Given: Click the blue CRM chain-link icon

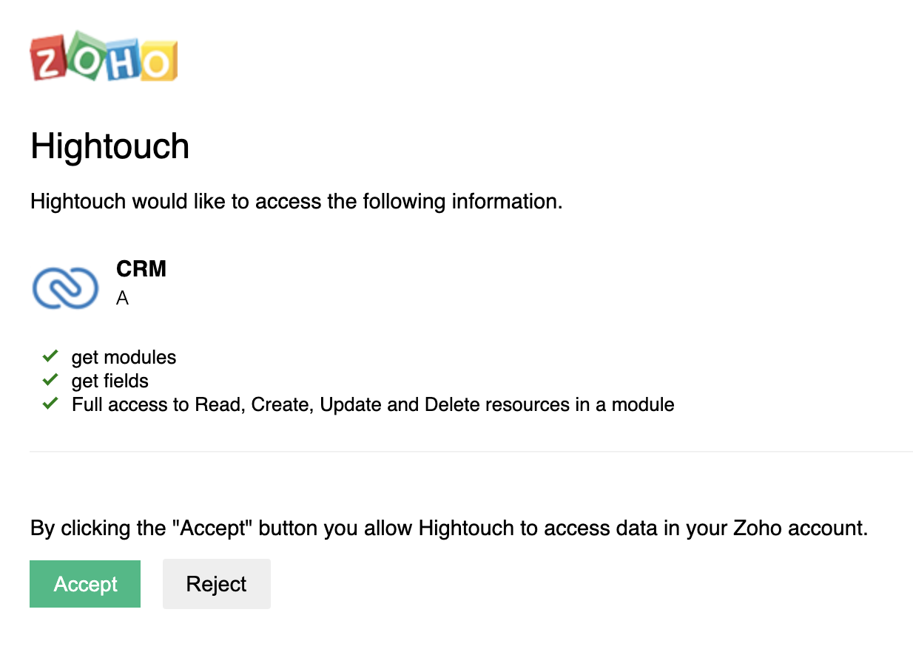Looking at the screenshot, I should coord(66,288).
